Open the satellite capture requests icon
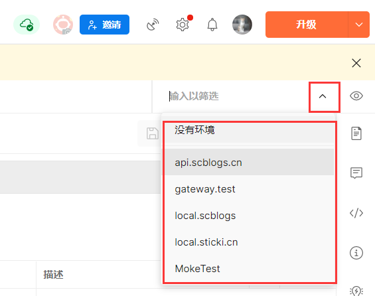375x296 pixels. [x=153, y=25]
